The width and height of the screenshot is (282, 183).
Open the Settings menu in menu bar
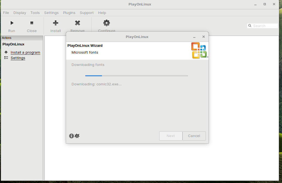[x=52, y=13]
